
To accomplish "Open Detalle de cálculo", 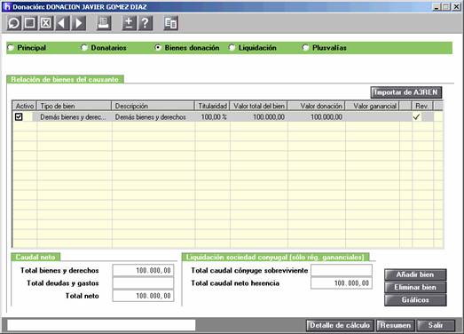I will 340,325.
